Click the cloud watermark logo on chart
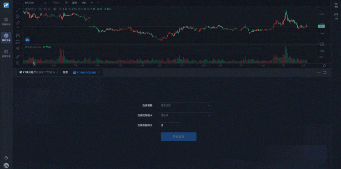341x169 pixels. 27,40
